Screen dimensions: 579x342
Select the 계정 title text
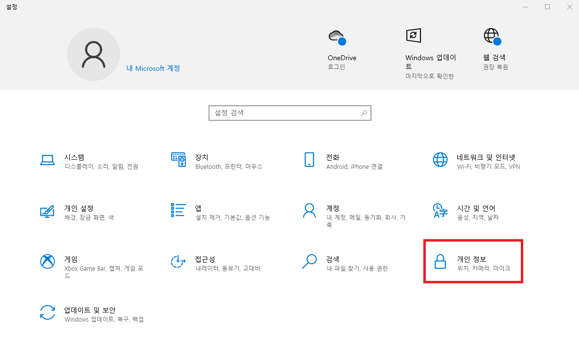(333, 208)
